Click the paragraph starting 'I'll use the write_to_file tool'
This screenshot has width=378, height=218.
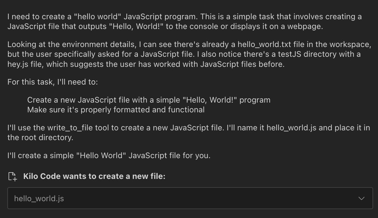tap(189, 133)
